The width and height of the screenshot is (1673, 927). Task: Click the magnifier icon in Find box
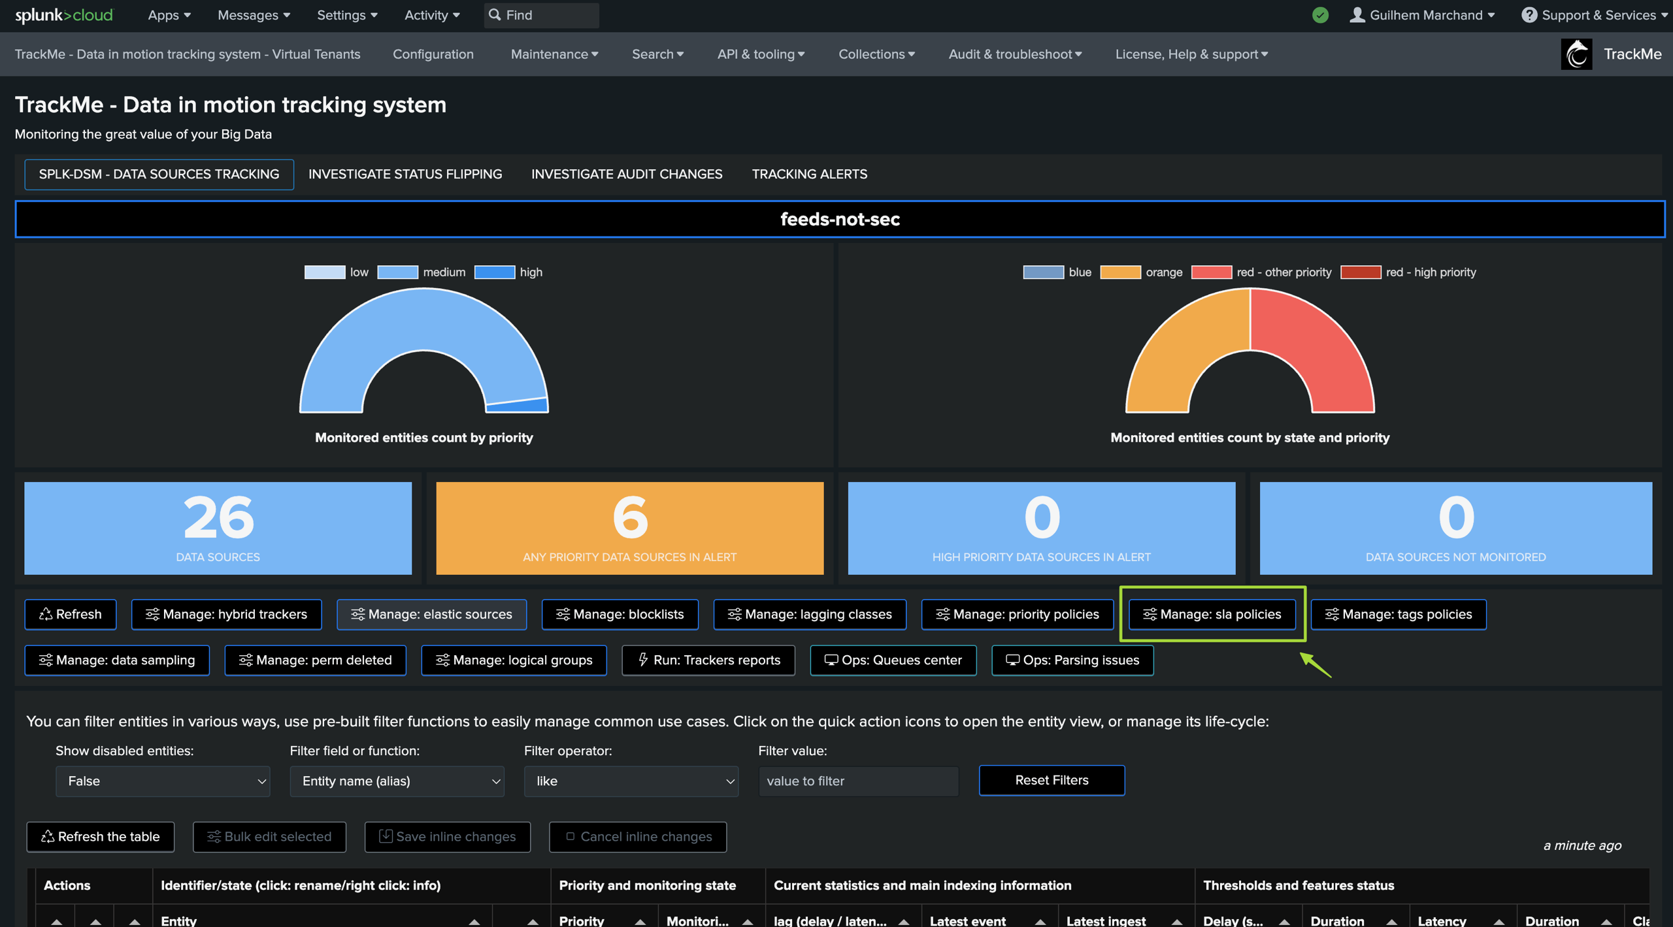tap(495, 14)
